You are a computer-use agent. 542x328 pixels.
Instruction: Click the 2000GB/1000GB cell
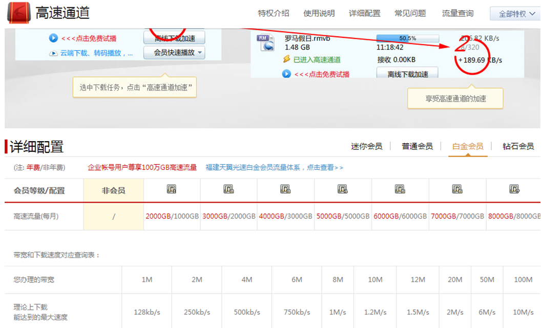[x=172, y=216]
